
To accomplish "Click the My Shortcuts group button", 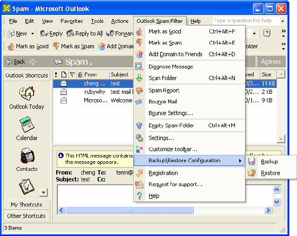I will click(x=27, y=205).
